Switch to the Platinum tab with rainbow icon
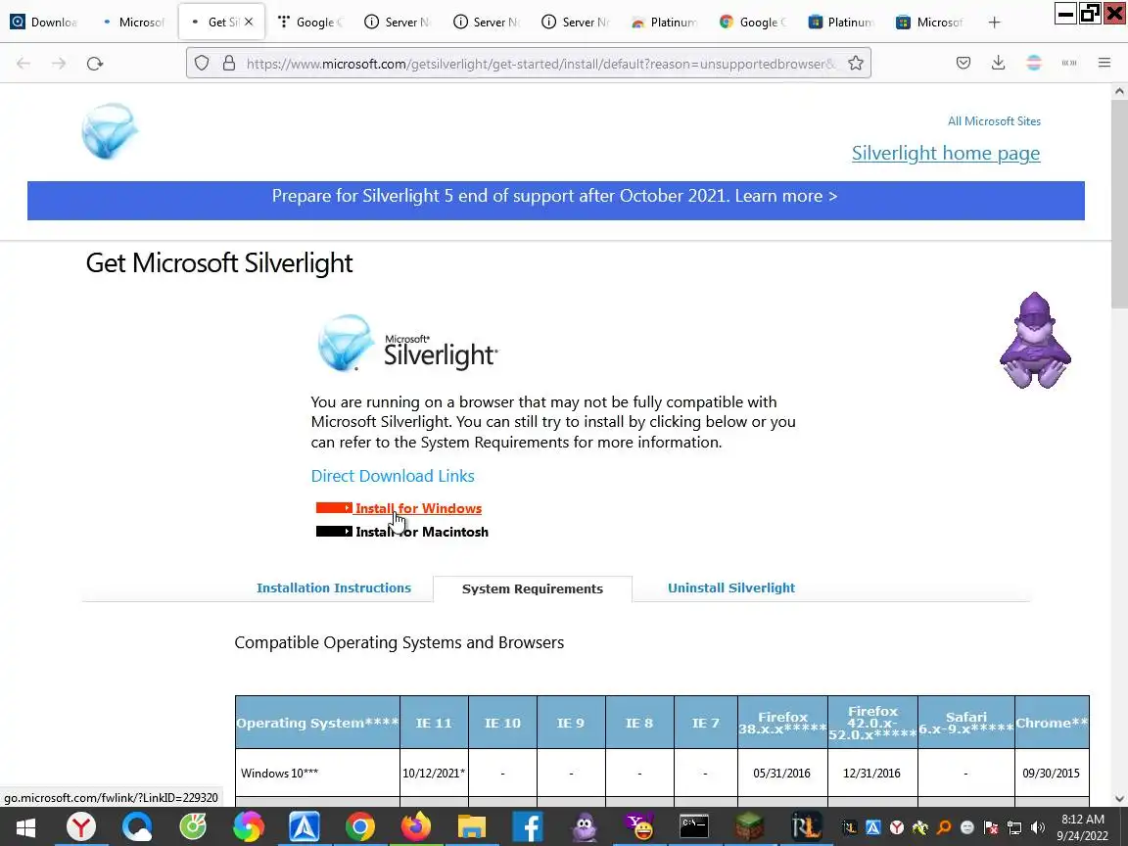 click(x=665, y=23)
